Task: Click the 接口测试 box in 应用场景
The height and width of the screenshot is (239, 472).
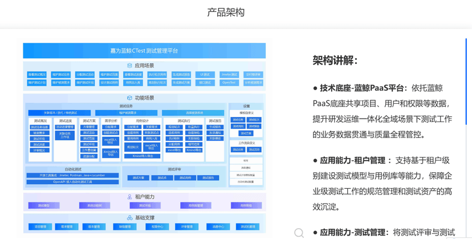Action: tap(205, 83)
